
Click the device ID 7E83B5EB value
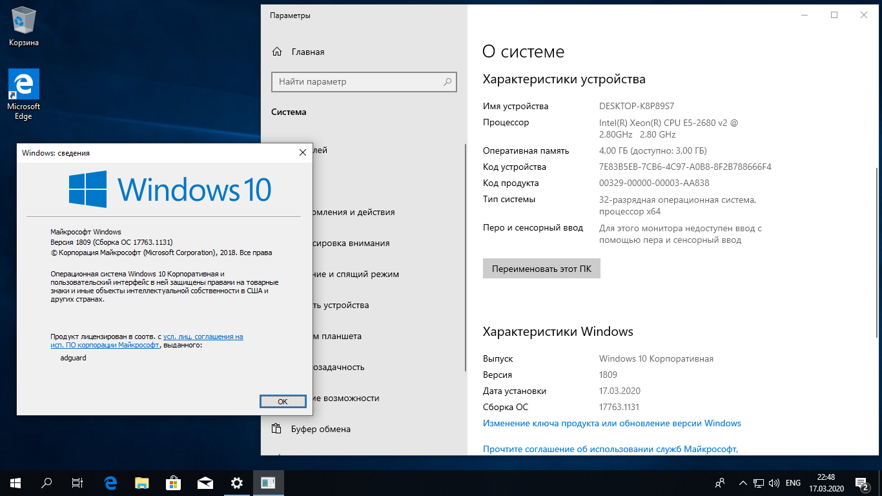click(x=685, y=167)
